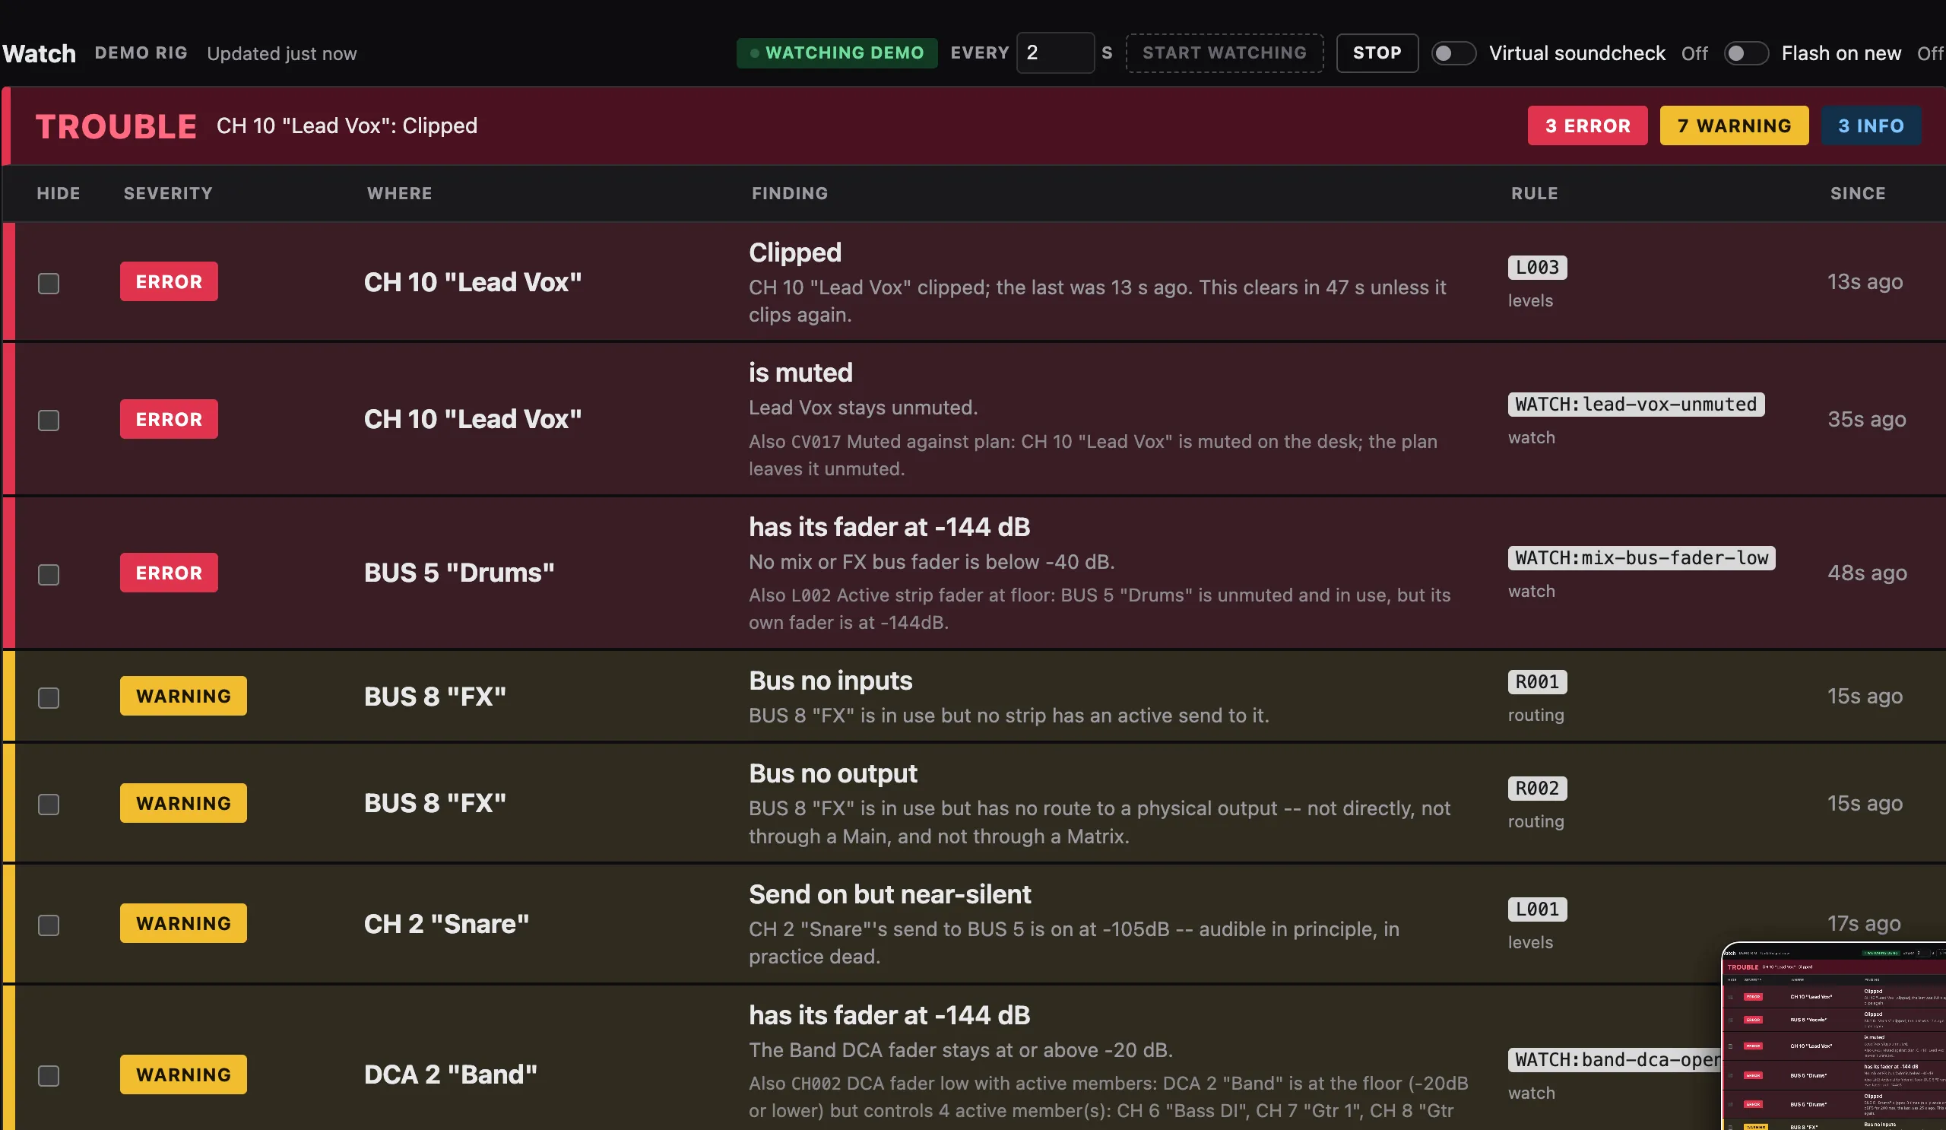Image resolution: width=1946 pixels, height=1130 pixels.
Task: Click the L003 rule code
Action: point(1537,268)
